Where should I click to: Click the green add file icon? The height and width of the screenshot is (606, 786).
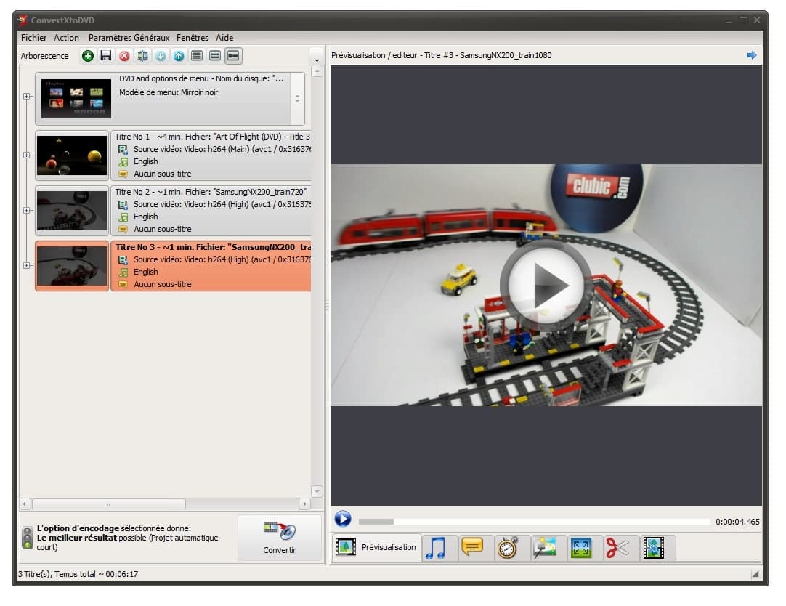click(88, 56)
